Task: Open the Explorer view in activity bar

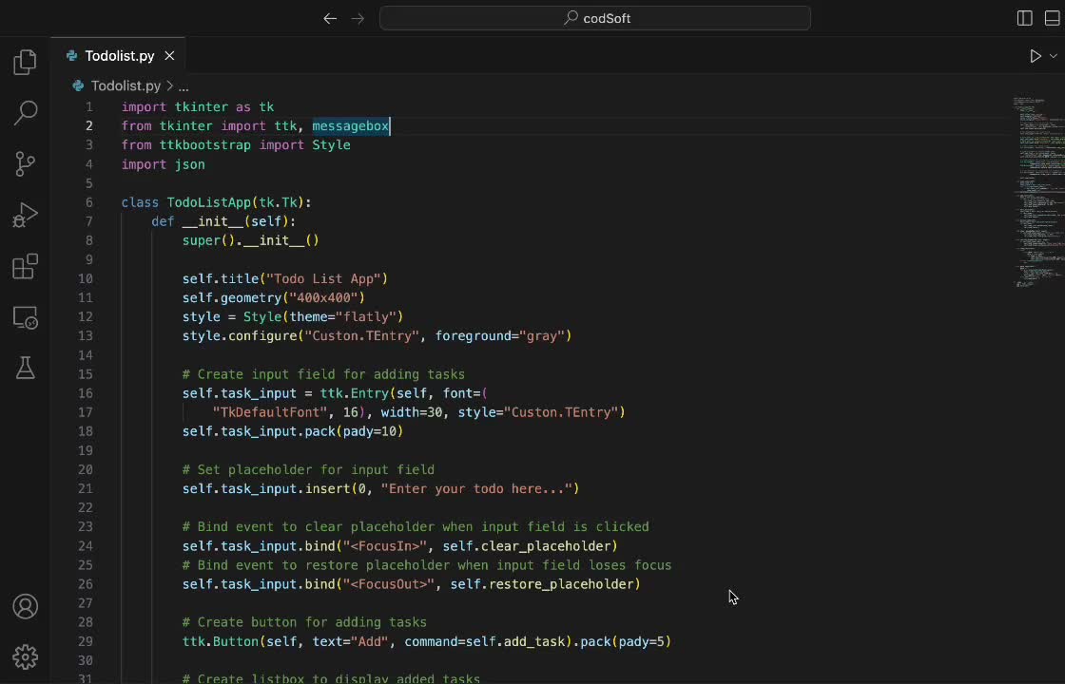Action: pos(26,63)
